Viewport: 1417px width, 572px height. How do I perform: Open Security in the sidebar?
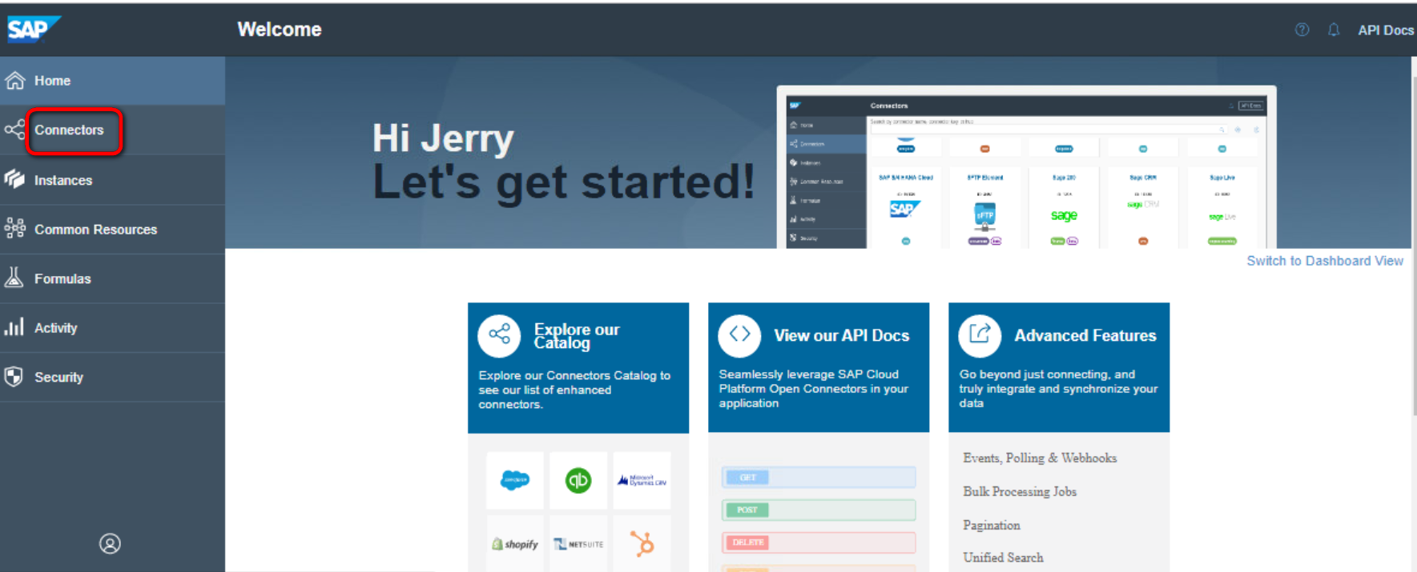tap(112, 378)
